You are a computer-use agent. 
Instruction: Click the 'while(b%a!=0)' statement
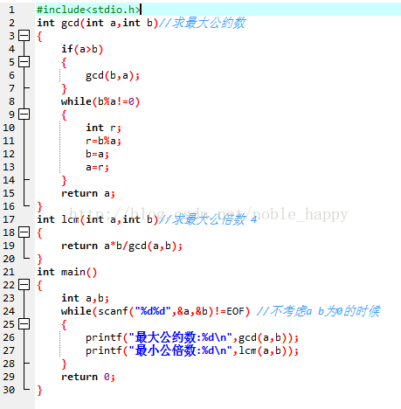tap(100, 101)
